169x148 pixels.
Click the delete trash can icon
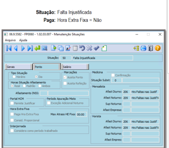click(75, 48)
